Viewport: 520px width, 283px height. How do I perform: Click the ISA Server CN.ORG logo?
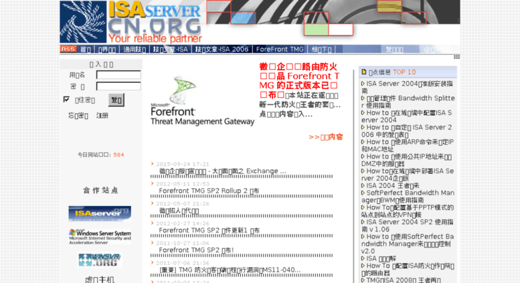pyautogui.click(x=131, y=22)
